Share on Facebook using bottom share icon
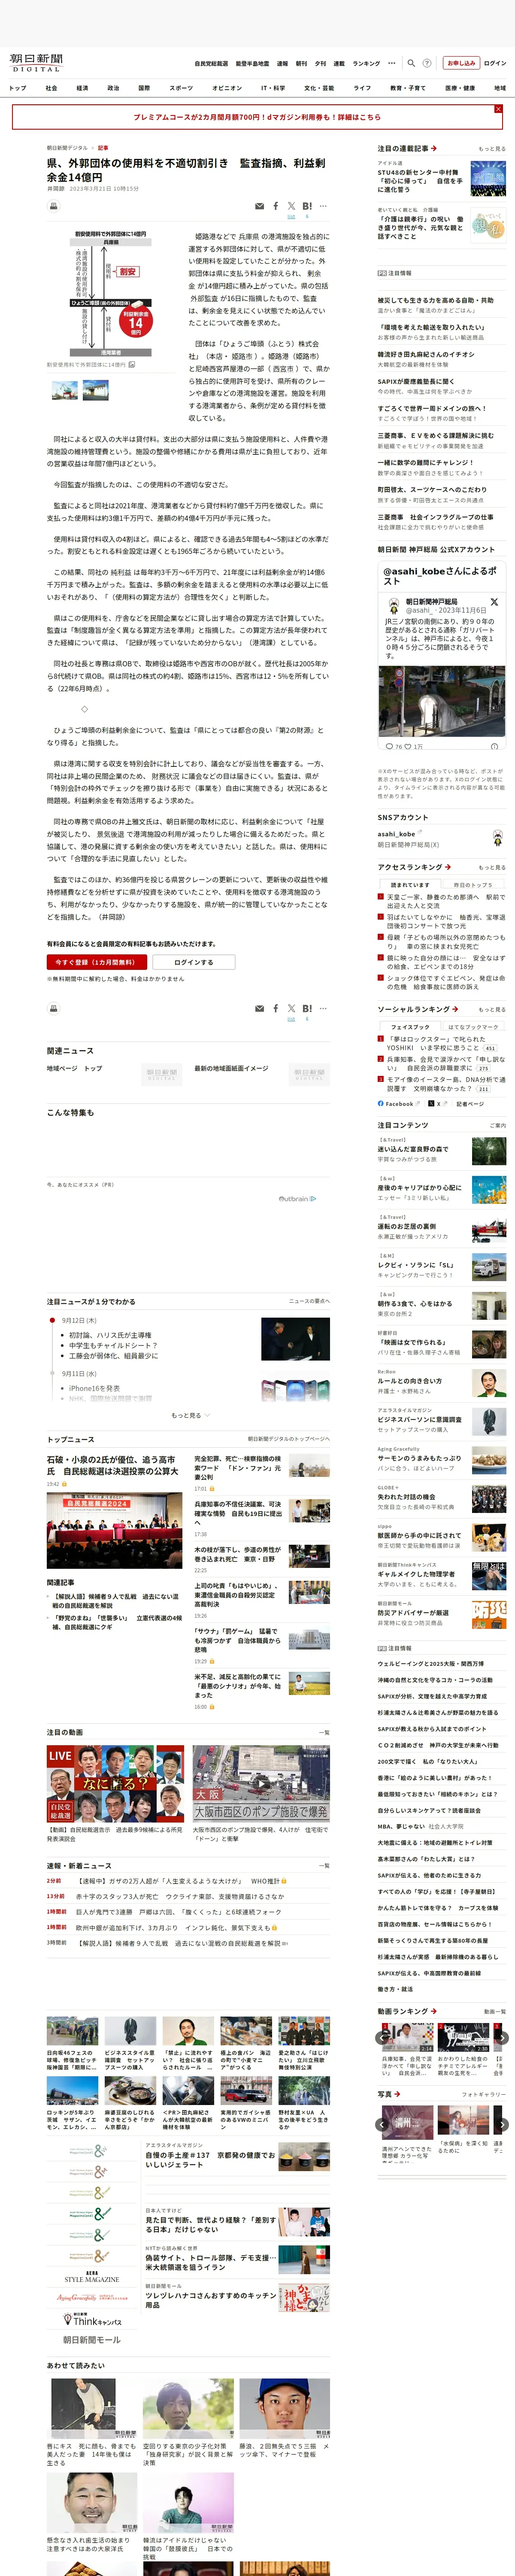 (x=276, y=1009)
